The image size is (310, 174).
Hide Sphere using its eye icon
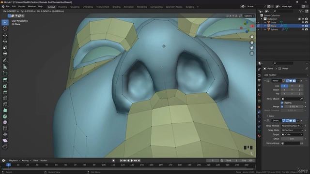303,29
